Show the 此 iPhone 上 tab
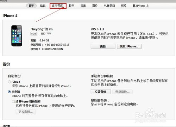Image resolution: width=176 pixels, height=127 pixels. pyautogui.click(x=141, y=6)
